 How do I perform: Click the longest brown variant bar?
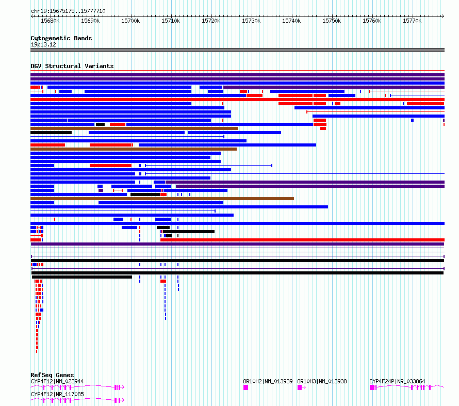coord(162,199)
